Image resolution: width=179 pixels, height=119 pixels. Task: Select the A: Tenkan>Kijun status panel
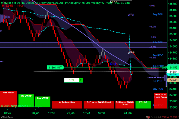[67, 104]
